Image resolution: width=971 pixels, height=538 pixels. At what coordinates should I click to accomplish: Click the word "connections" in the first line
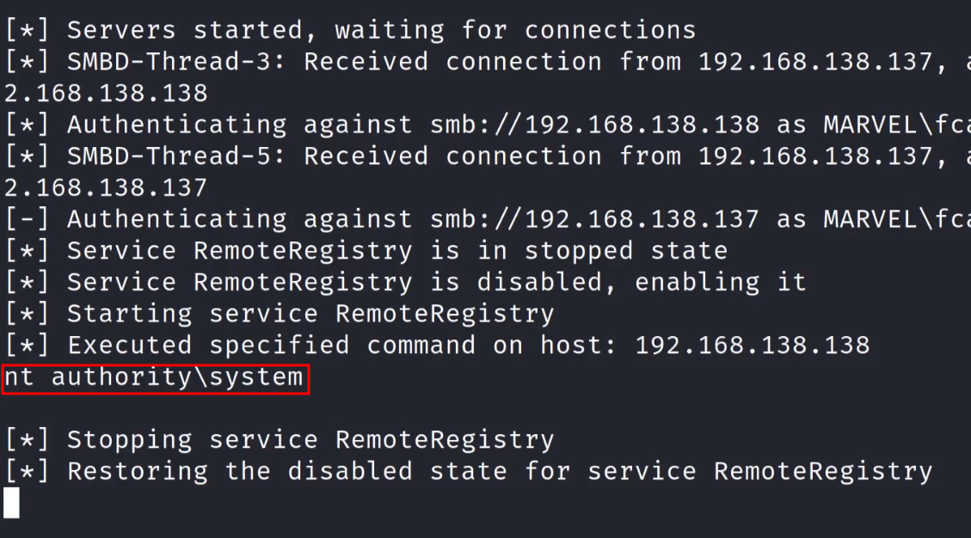610,30
